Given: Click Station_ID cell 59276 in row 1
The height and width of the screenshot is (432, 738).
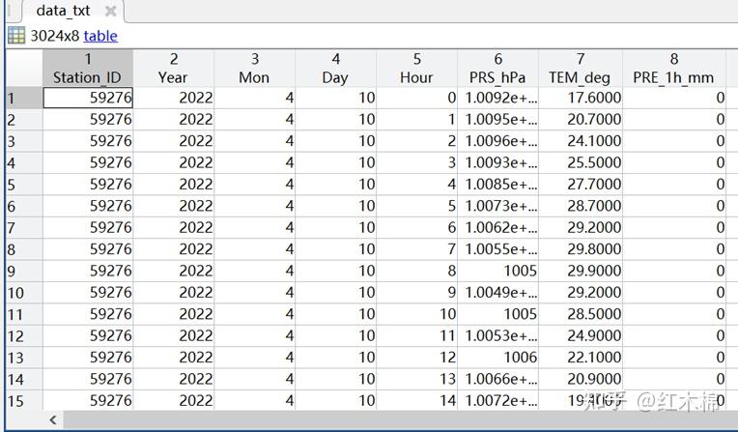Looking at the screenshot, I should 88,98.
